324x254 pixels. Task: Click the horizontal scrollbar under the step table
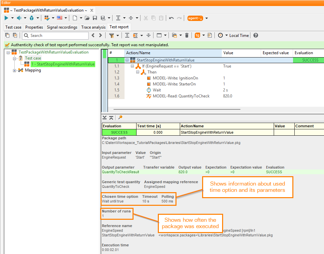tap(177, 109)
